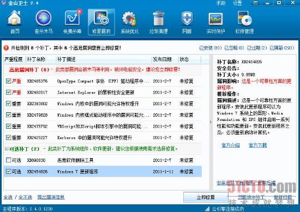
Task: Uncheck the KB2475792 patch checkbox
Action: 8,126
